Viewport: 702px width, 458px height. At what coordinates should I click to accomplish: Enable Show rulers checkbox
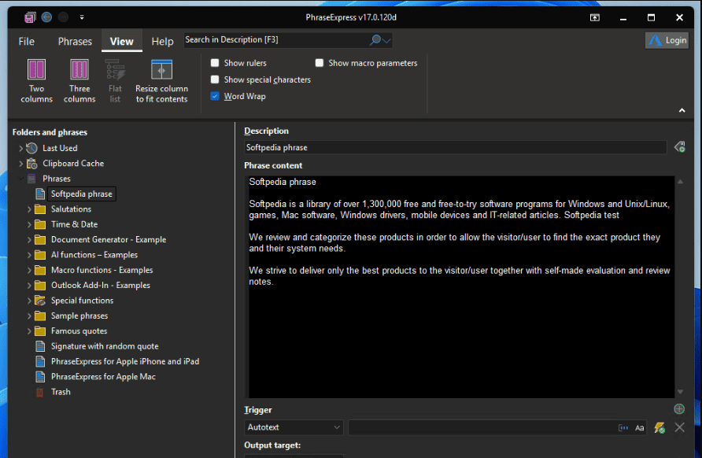[215, 63]
